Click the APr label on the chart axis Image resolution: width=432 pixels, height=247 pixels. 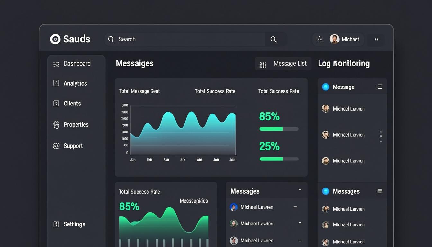[x=183, y=160]
